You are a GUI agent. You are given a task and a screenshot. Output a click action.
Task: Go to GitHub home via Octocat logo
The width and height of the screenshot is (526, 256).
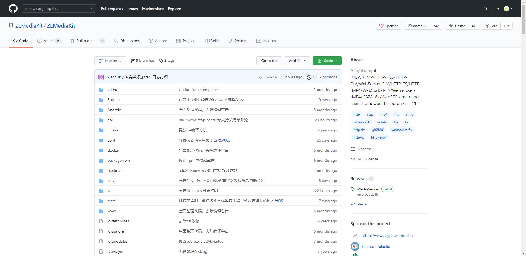13,8
